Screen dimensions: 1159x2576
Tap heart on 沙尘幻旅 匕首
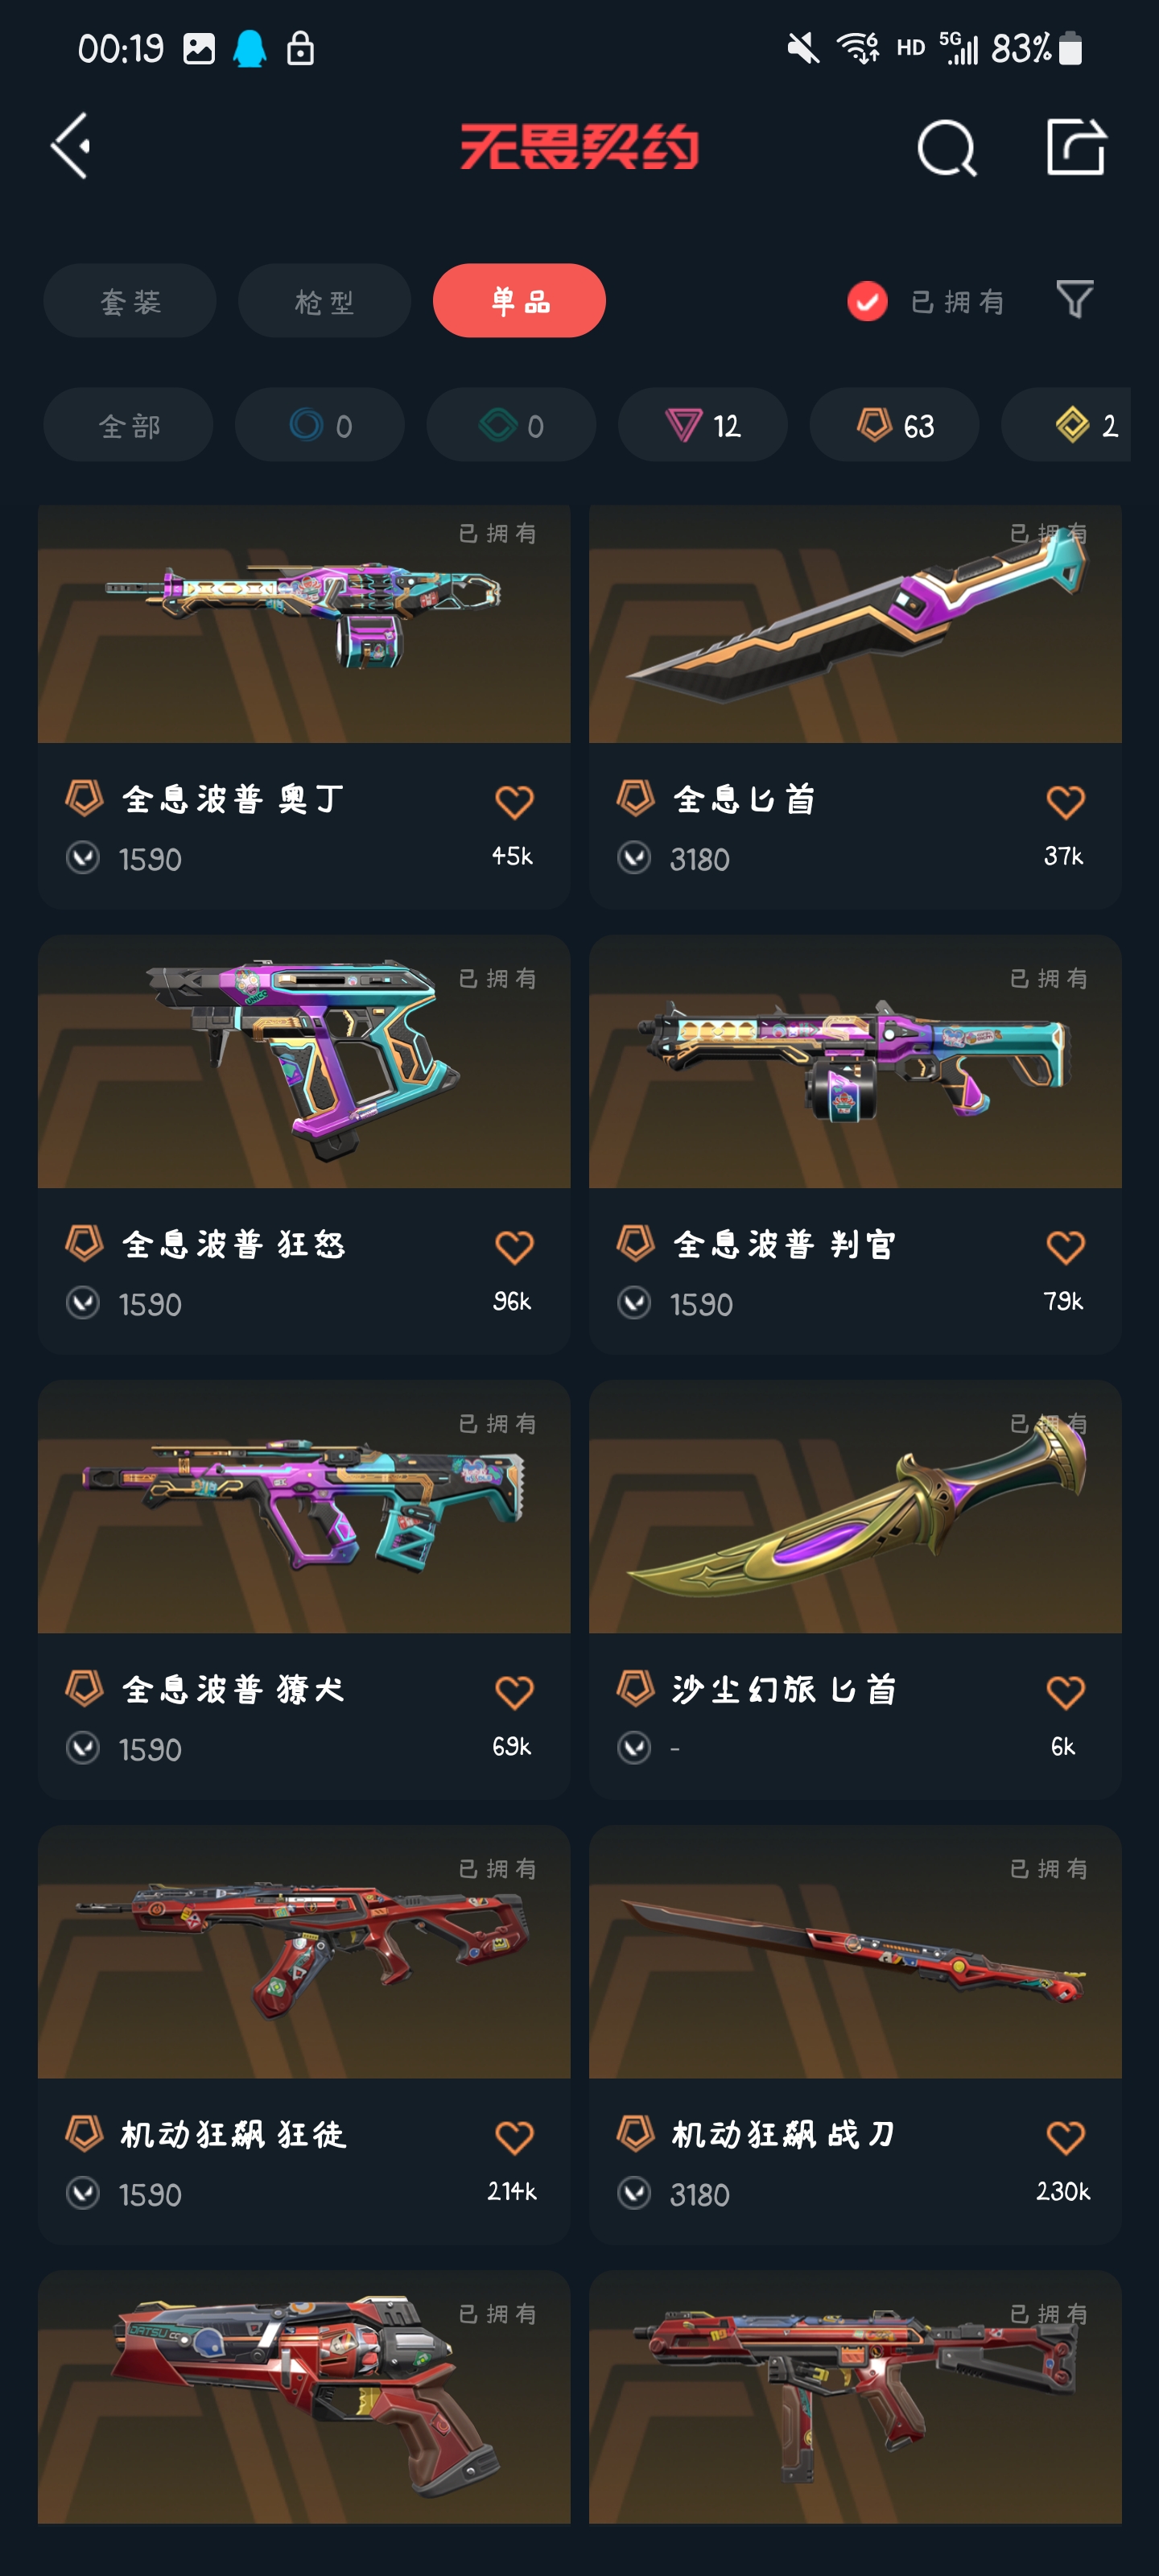[x=1065, y=1692]
